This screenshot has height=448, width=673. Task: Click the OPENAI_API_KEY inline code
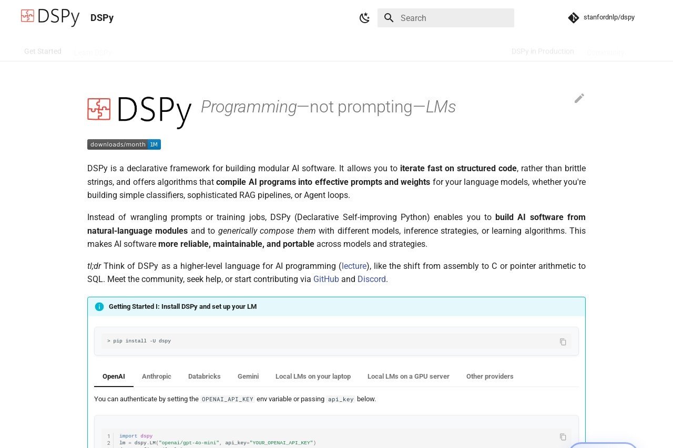coord(228,399)
